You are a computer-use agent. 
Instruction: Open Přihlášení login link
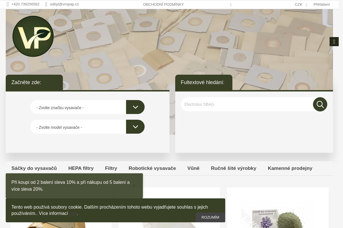[322, 4]
